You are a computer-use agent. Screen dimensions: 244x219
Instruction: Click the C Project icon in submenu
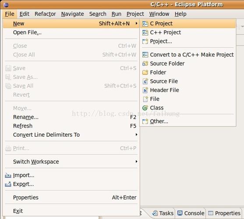pos(145,24)
